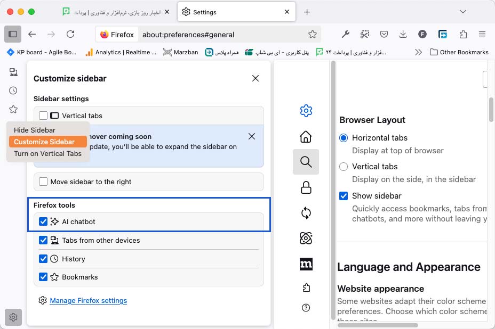
Task: Open synced tabs icon in sidebar
Action: coord(13,72)
